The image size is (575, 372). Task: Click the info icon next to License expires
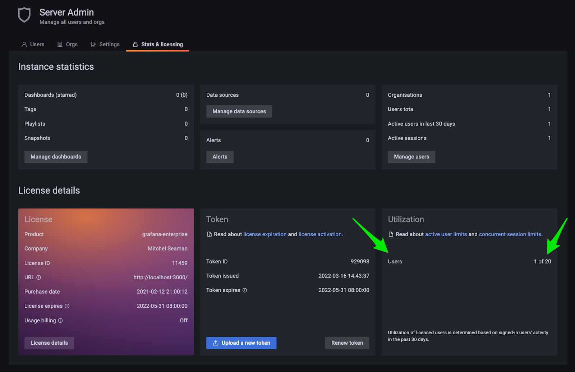[67, 306]
